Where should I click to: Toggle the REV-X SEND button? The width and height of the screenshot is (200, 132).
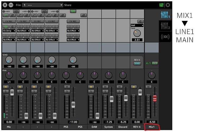click(137, 63)
